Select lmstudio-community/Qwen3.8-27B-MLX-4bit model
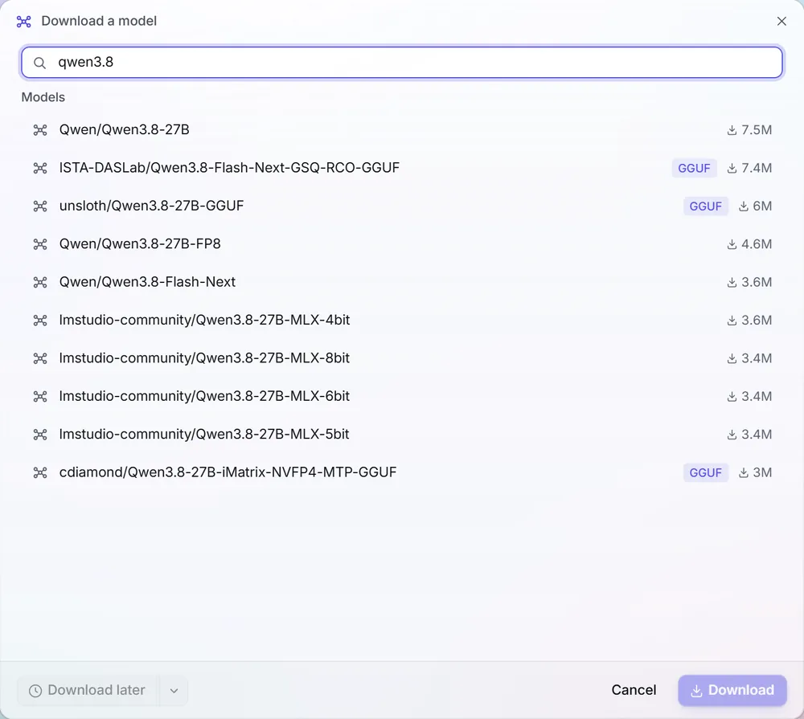Image resolution: width=804 pixels, height=719 pixels. pos(401,321)
